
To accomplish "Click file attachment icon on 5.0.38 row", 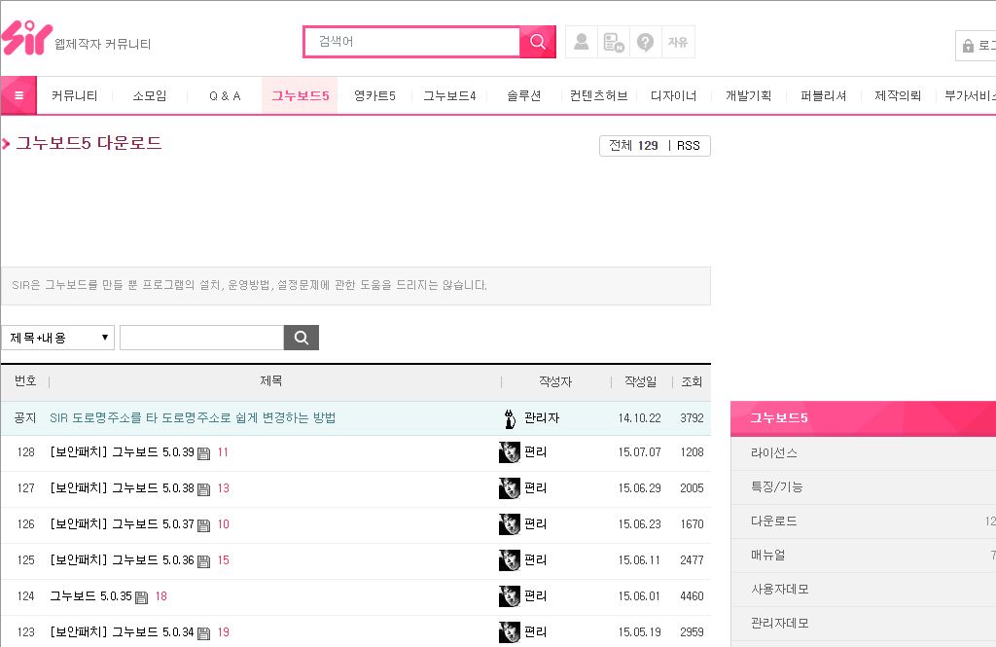I will [203, 489].
